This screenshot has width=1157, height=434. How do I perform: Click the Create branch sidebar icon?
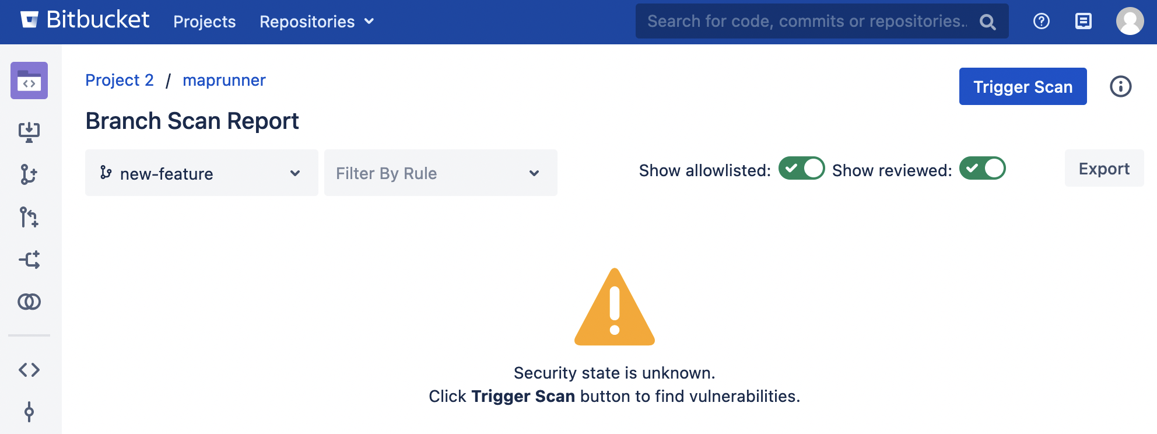pyautogui.click(x=29, y=174)
